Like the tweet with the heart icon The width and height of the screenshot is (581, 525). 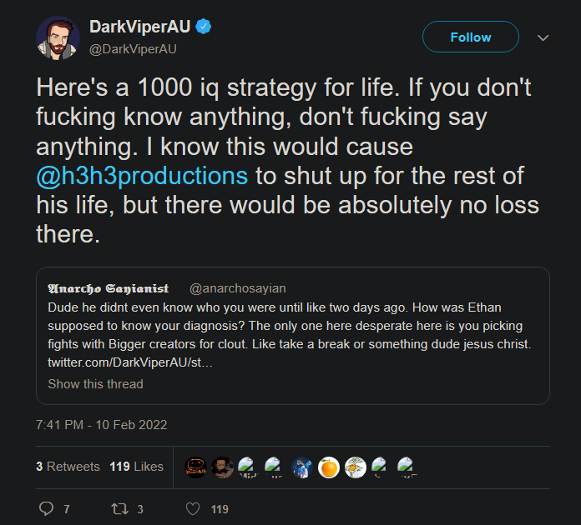click(193, 508)
